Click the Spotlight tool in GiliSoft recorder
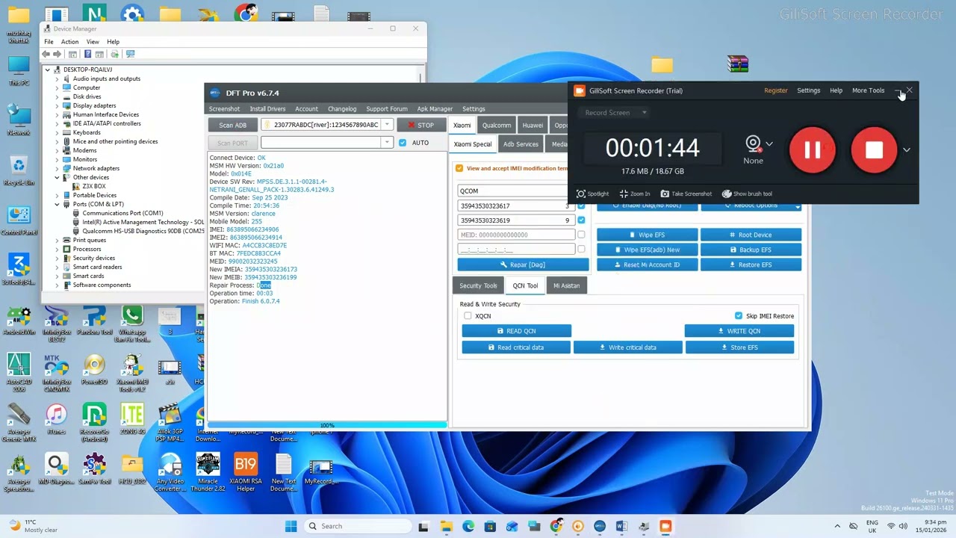 pyautogui.click(x=592, y=194)
